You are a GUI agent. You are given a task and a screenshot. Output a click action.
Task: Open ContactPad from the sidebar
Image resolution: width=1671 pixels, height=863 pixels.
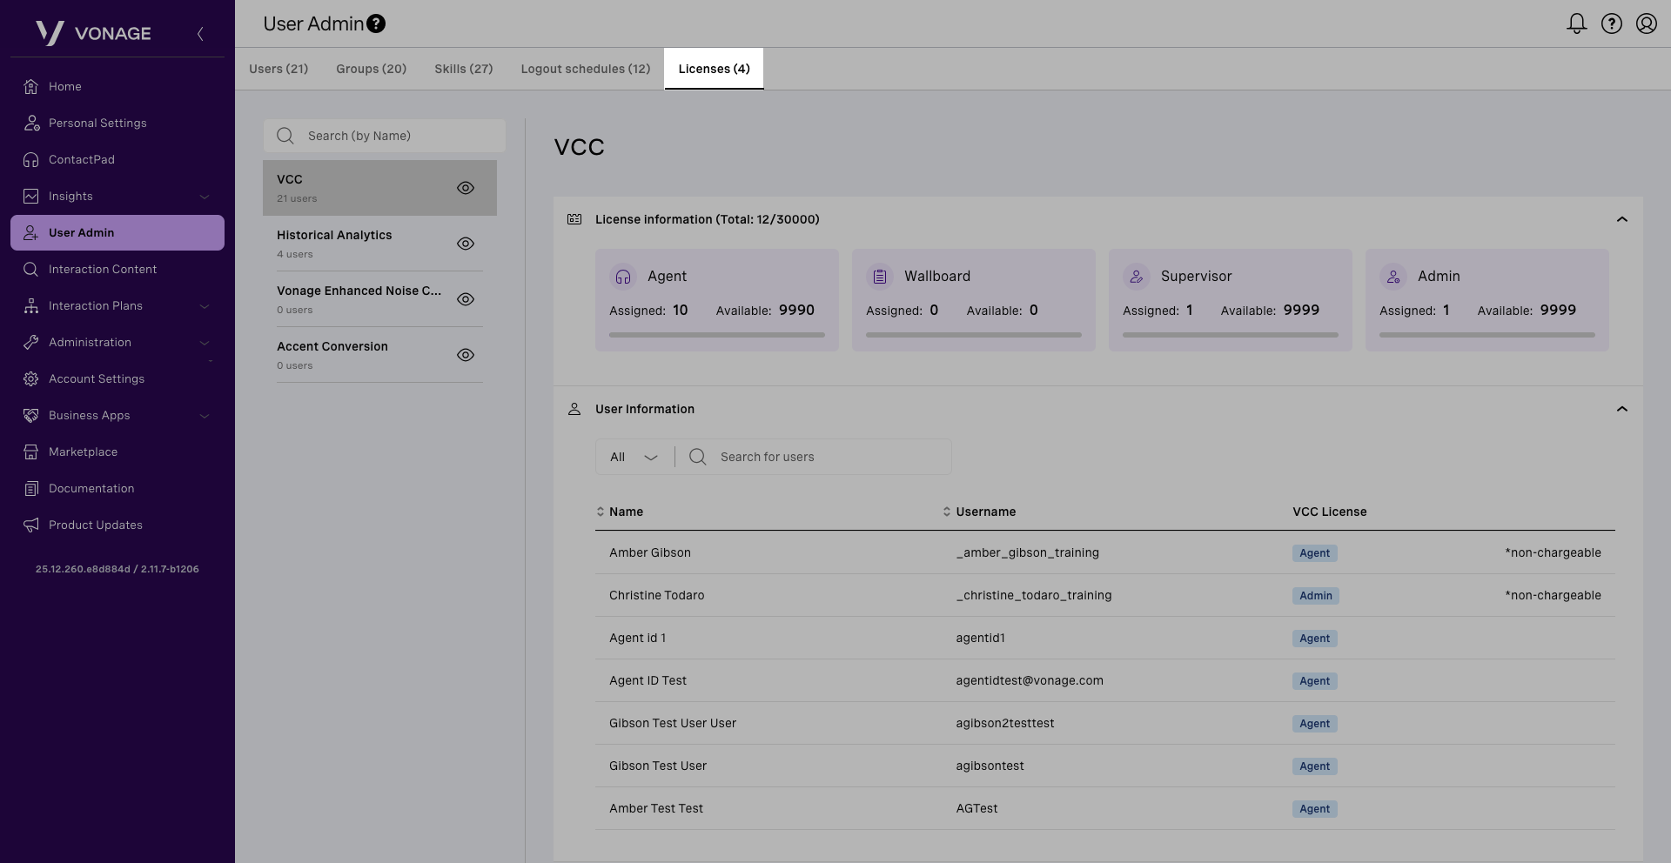coord(81,159)
